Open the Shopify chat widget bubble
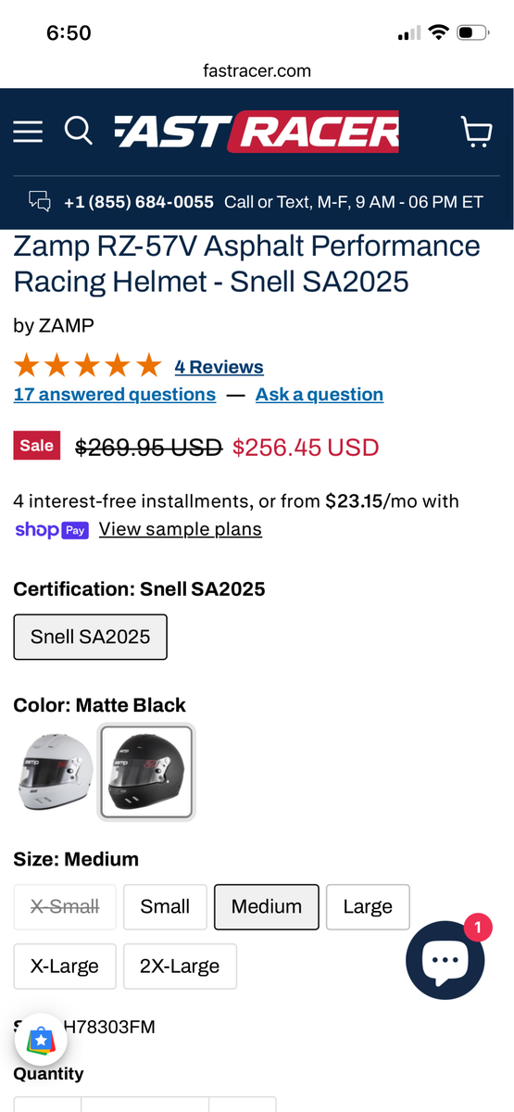This screenshot has height=1112, width=514. click(x=445, y=960)
